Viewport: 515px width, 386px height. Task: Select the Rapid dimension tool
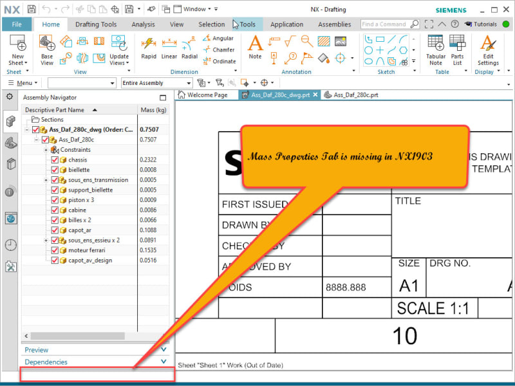(149, 49)
